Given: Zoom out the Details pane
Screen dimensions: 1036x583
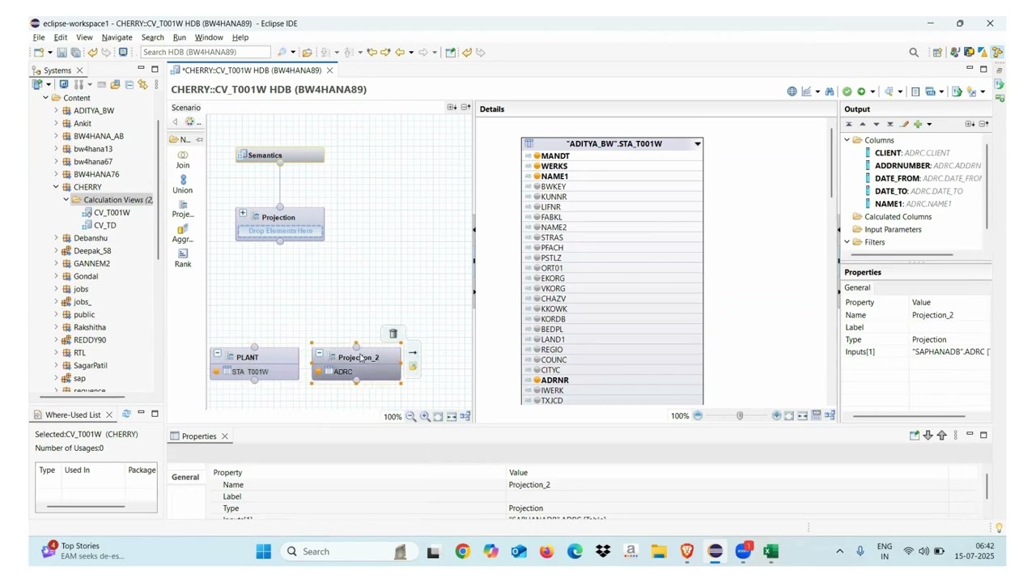Looking at the screenshot, I should tap(698, 416).
